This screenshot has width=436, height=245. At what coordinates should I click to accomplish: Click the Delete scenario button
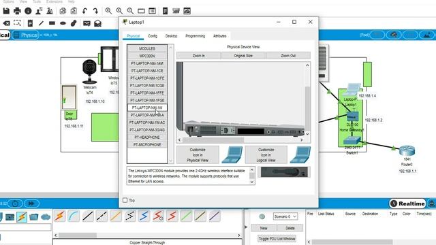(x=290, y=228)
